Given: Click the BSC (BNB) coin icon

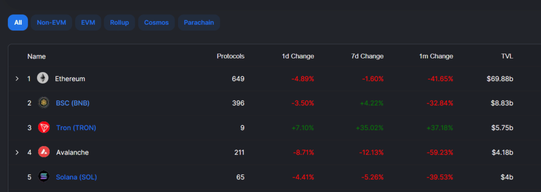Looking at the screenshot, I should 44,103.
